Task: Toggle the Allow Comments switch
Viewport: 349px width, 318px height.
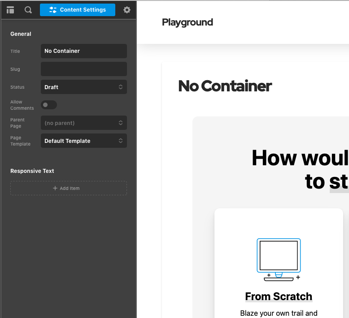Action: (48, 105)
